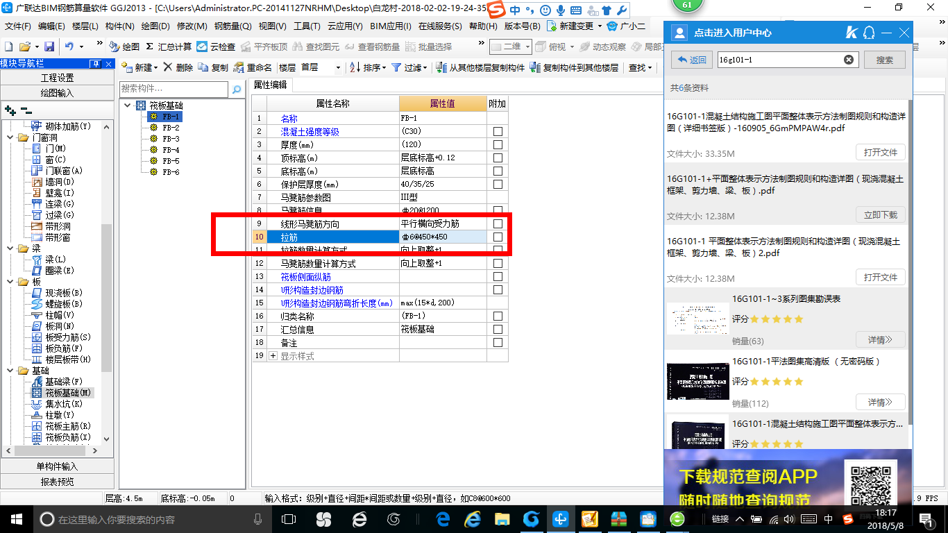Click the 搜索 search button

pos(885,60)
